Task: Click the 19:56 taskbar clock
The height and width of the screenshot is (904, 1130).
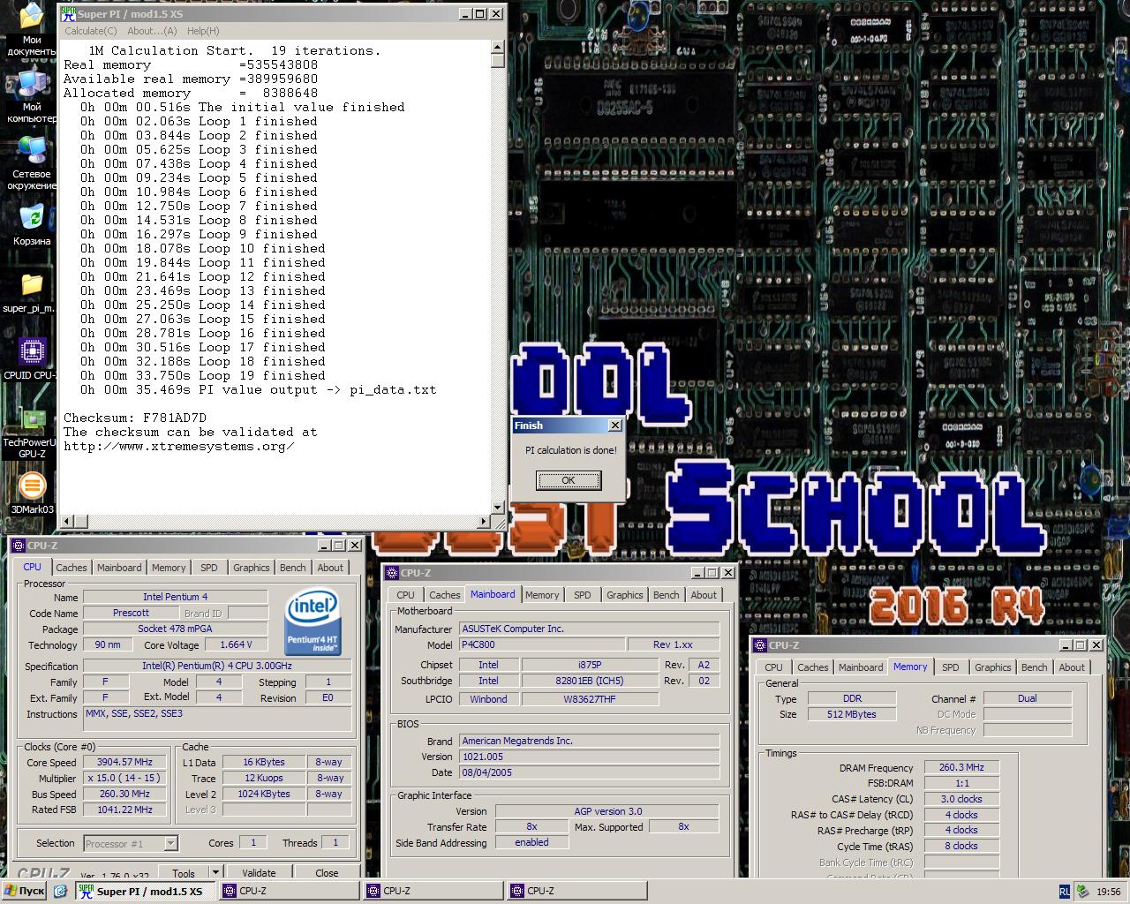Action: 1108,892
